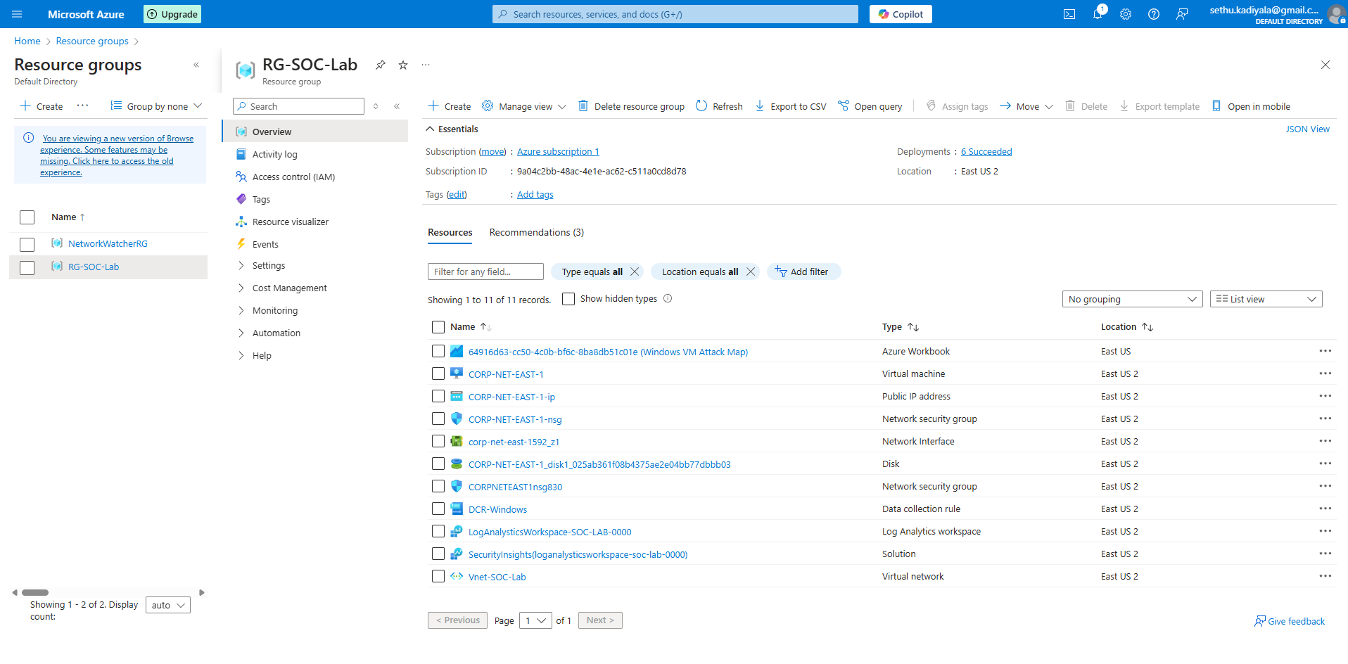Check the CORP-NET-EAST-1-ip row
Viewport: 1348px width, 664px height.
(x=438, y=396)
